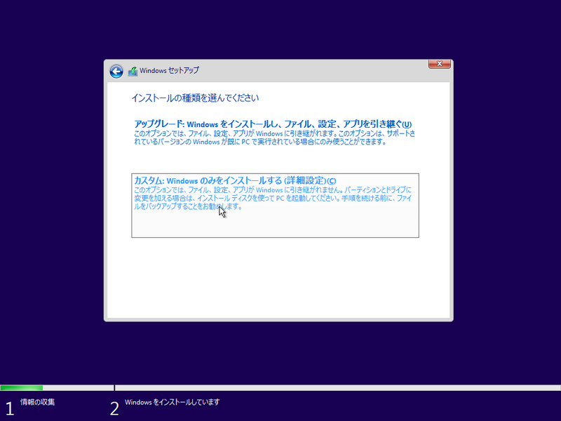Screen dimensions: 561x421
Task: Click the "情報の収集" step label
Action: coord(36,403)
